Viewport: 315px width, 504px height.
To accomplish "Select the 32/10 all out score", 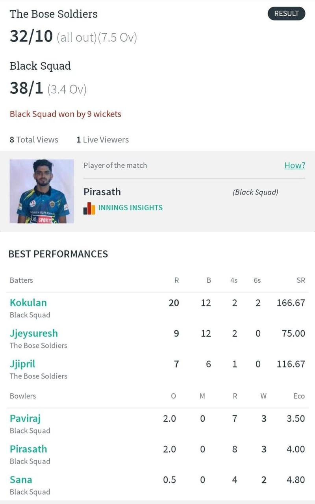I will pyautogui.click(x=73, y=37).
